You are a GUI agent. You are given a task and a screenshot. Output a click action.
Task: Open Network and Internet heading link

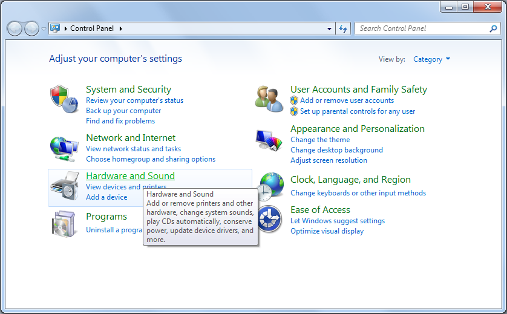131,138
